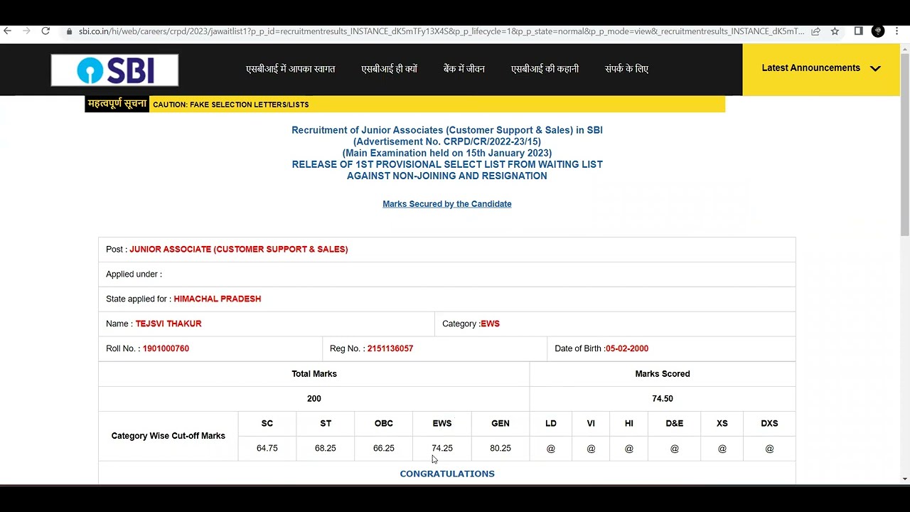
Task: Click the ST column header
Action: click(326, 424)
